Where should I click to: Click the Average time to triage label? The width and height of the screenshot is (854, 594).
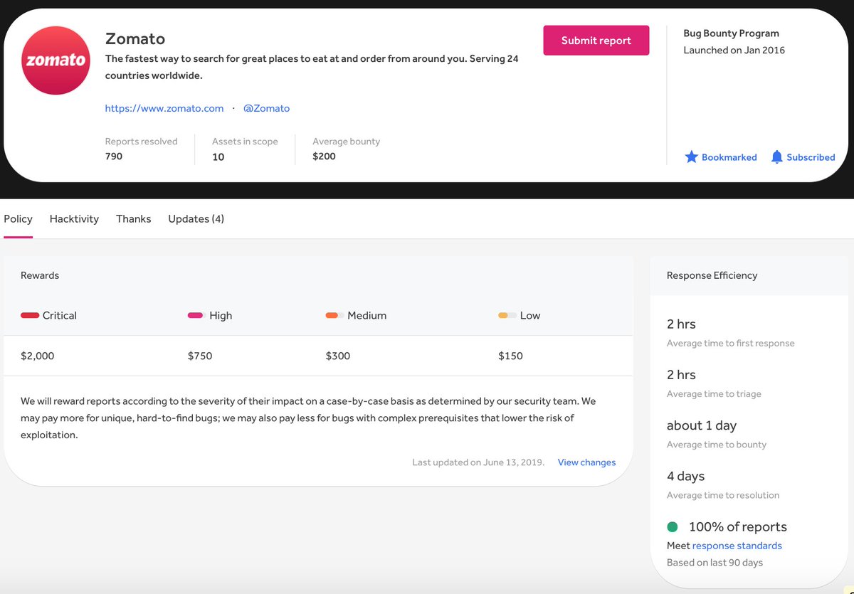pos(714,394)
